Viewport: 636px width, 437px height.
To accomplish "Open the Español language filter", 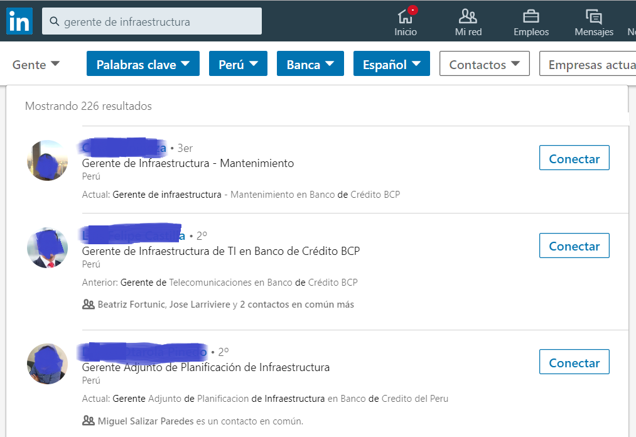I will [x=391, y=64].
